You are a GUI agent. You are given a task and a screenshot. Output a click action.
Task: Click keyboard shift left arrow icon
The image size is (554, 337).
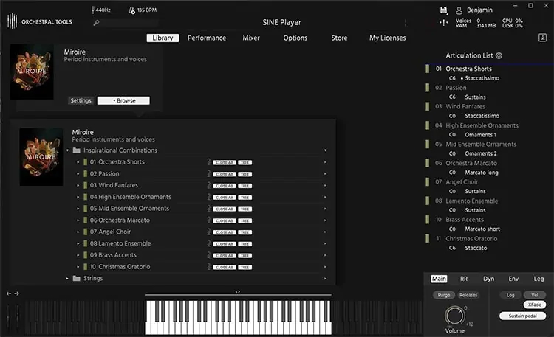click(x=9, y=293)
